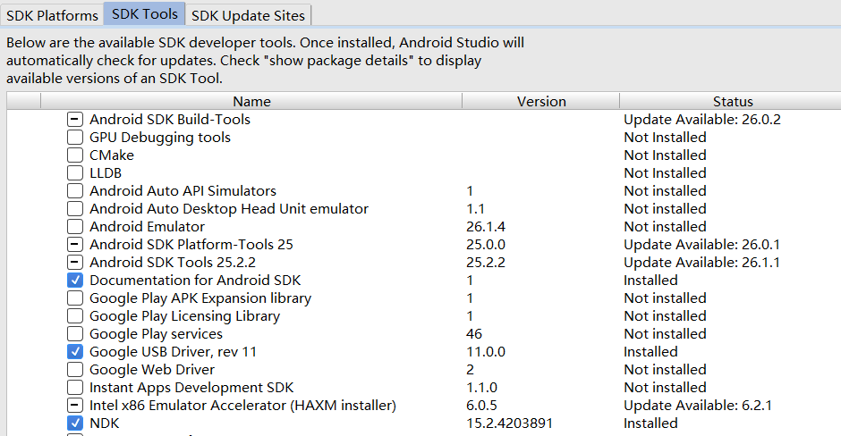Enable Google Play services checkbox
Screen dimensions: 841x436
tap(75, 333)
